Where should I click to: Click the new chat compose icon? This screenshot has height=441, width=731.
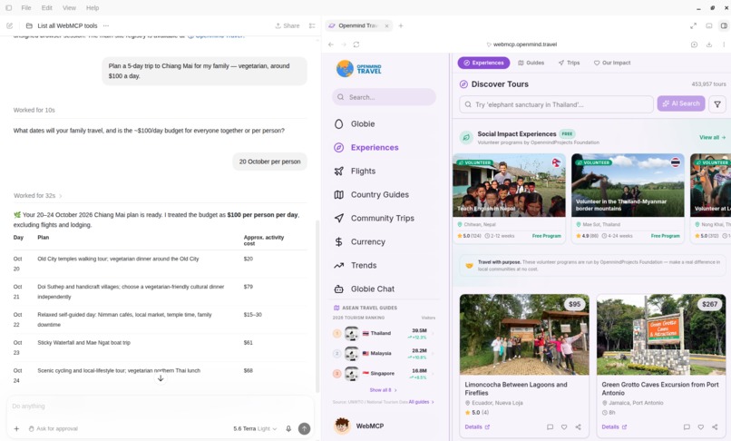9,25
